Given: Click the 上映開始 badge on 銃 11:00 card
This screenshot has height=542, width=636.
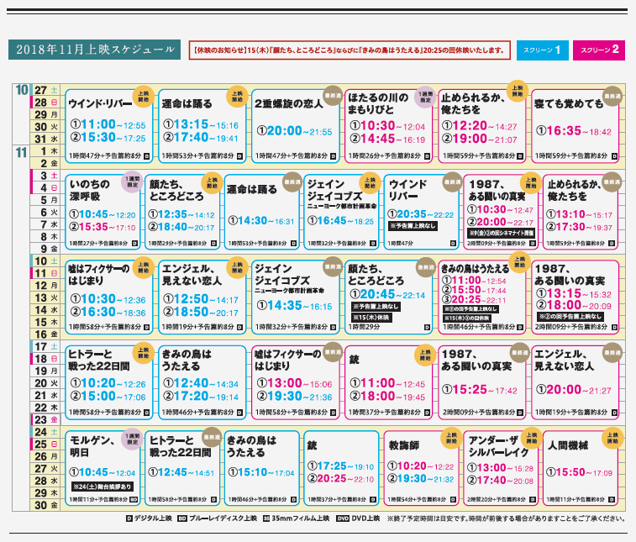Looking at the screenshot, I should click(x=424, y=355).
